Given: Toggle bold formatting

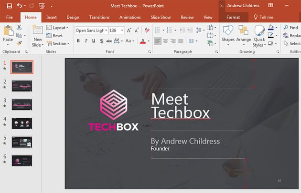Looking at the screenshot, I should pos(78,41).
